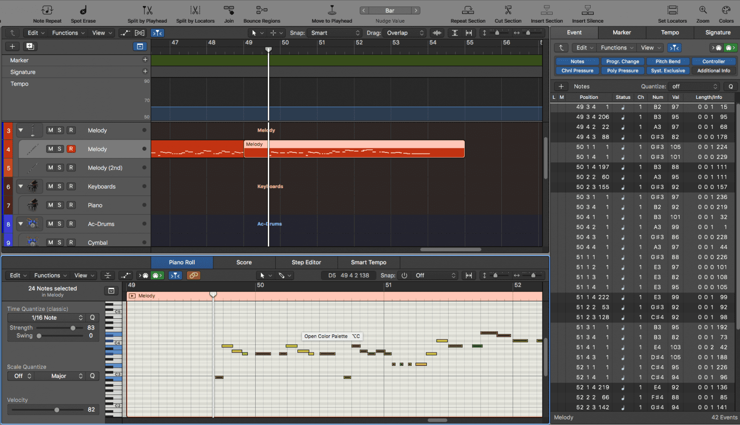
Task: Open Time Quantize 1/16 Note dropdown
Action: coord(46,317)
